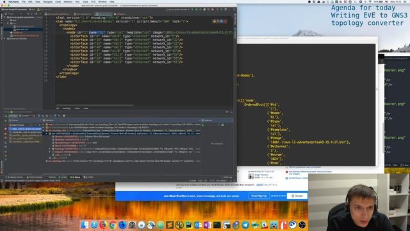The image size is (410, 231).
Task: Select the highlighted main stack frame
Action: click(26, 129)
